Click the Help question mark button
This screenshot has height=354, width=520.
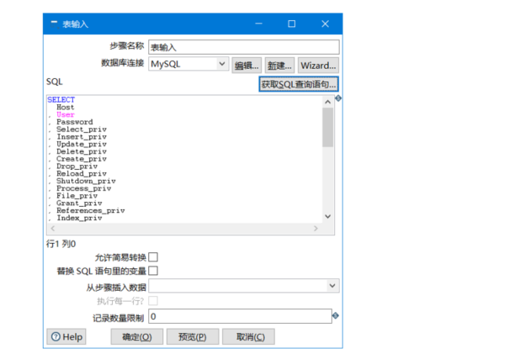66,337
